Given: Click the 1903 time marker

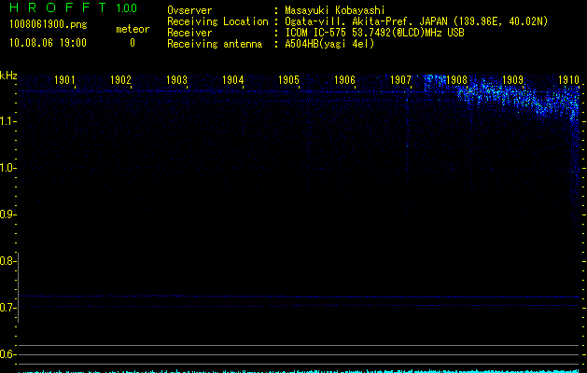Looking at the screenshot, I should click(176, 79).
